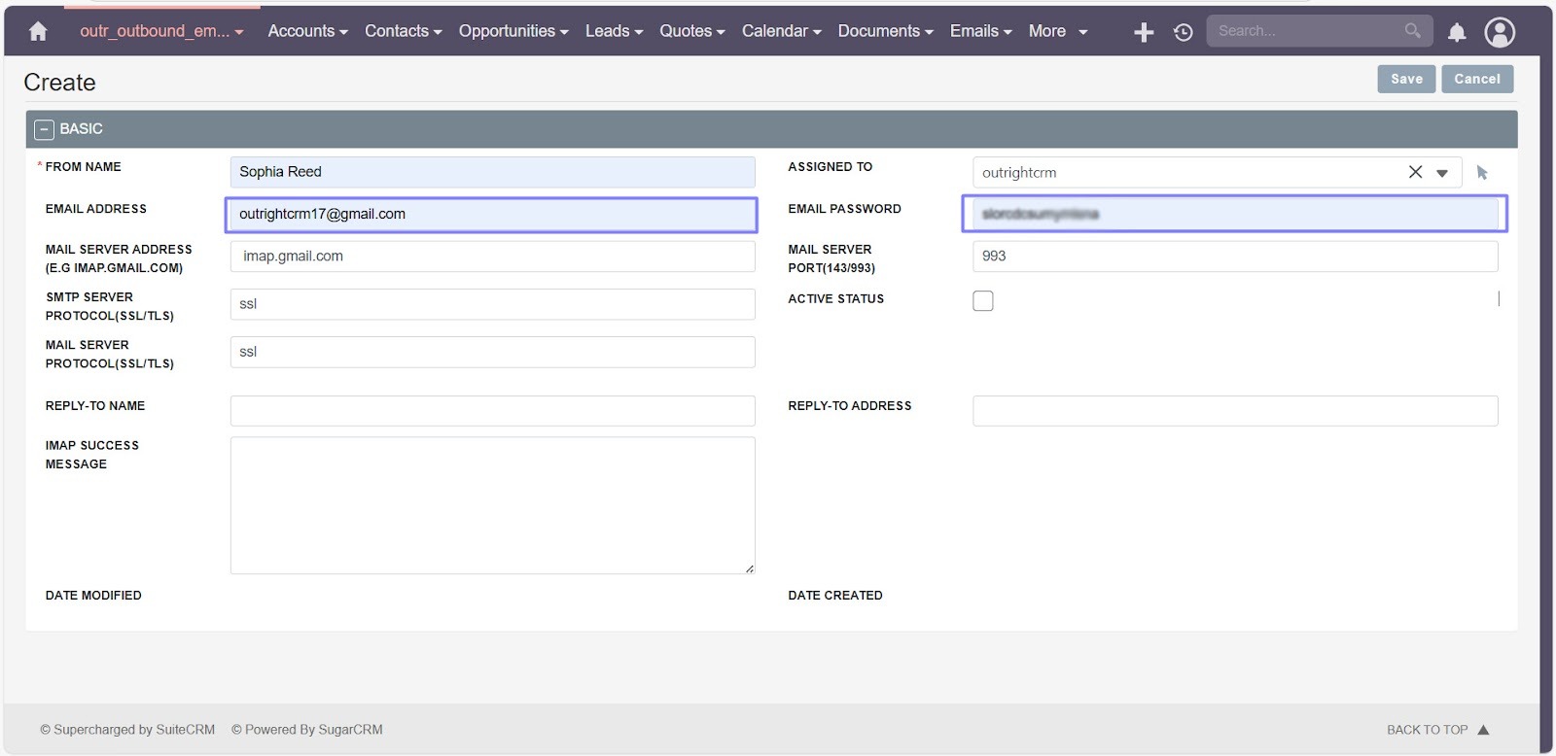Focus the Reply-To Name field
The height and width of the screenshot is (756, 1556).
click(492, 411)
